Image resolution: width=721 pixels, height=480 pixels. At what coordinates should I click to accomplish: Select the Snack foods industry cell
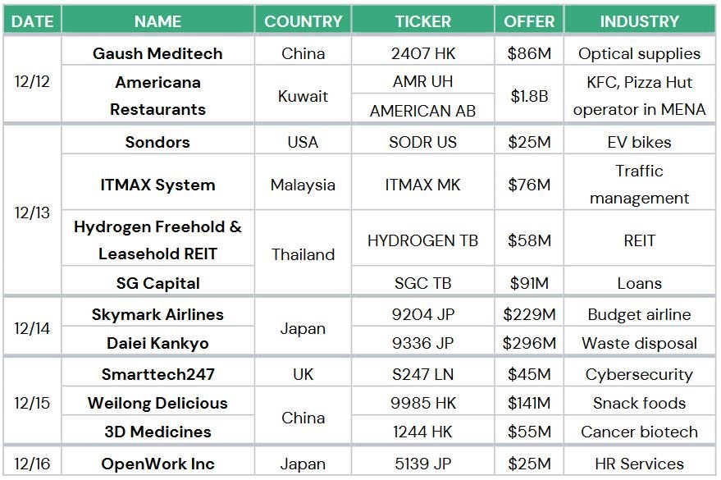[640, 403]
